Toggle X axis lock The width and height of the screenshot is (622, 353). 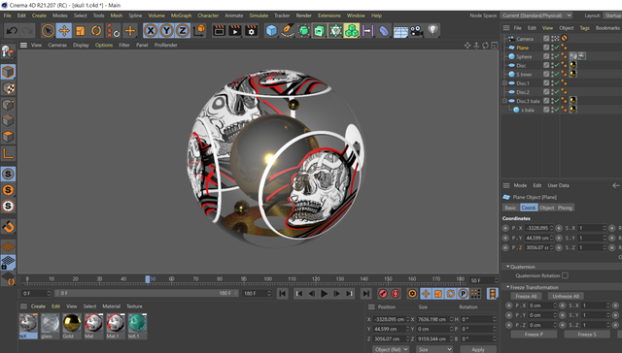151,30
